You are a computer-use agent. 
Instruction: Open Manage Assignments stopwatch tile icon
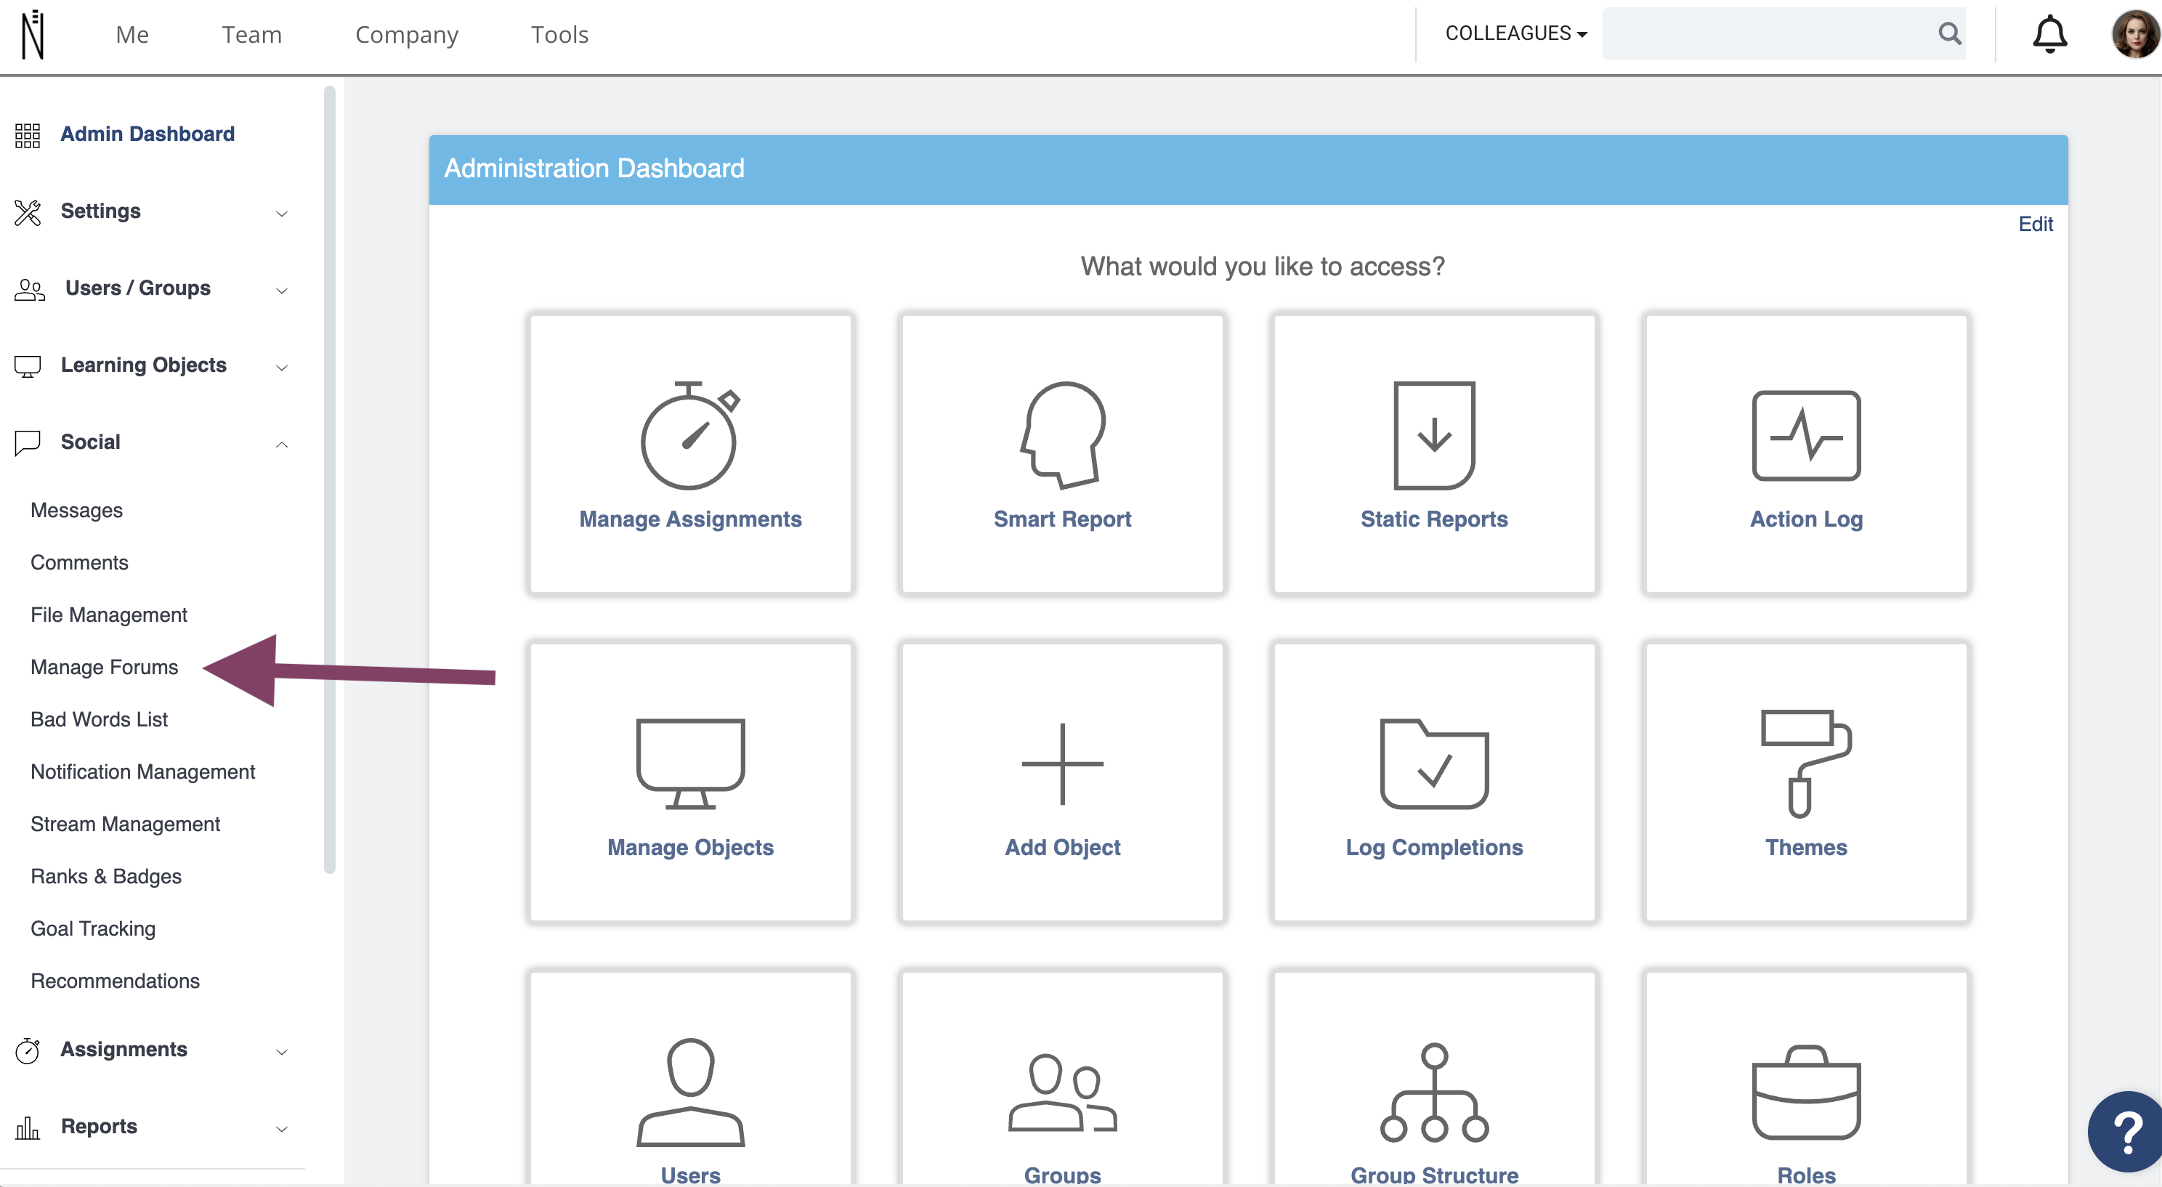(x=690, y=435)
